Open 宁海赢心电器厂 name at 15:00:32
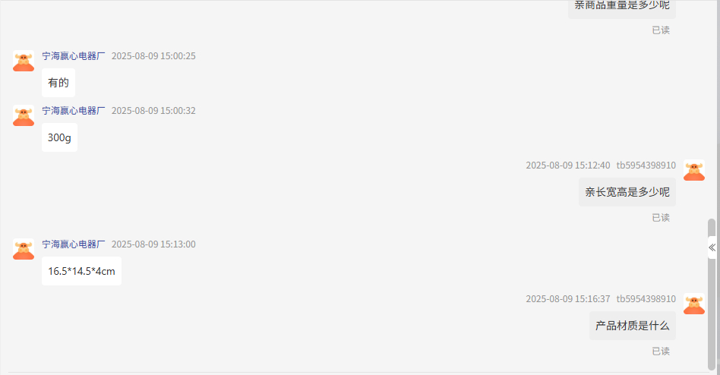Viewport: 720px width, 375px height. click(74, 111)
